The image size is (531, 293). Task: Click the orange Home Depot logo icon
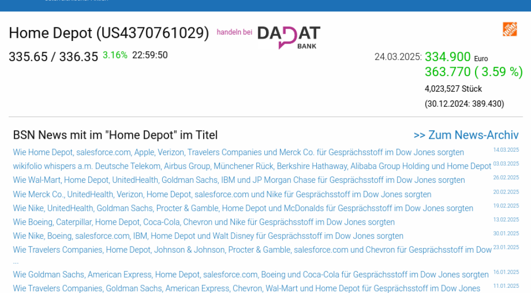(509, 29)
